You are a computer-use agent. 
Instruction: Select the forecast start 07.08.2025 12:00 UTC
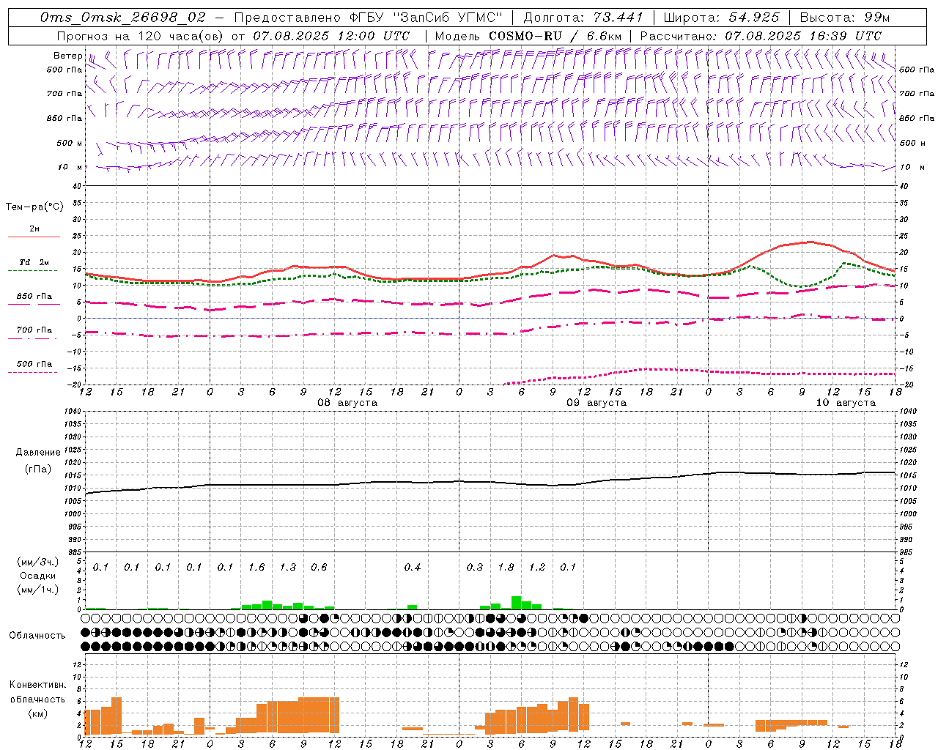(x=331, y=36)
